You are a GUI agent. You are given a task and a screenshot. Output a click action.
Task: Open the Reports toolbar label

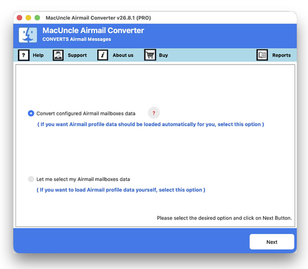(281, 55)
